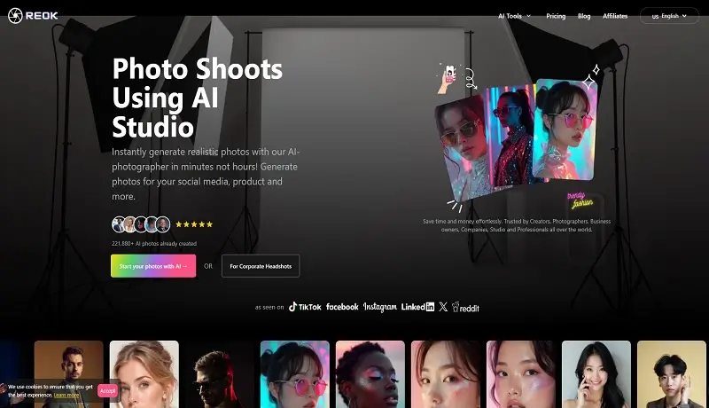Click the five-star rating icons

(194, 224)
